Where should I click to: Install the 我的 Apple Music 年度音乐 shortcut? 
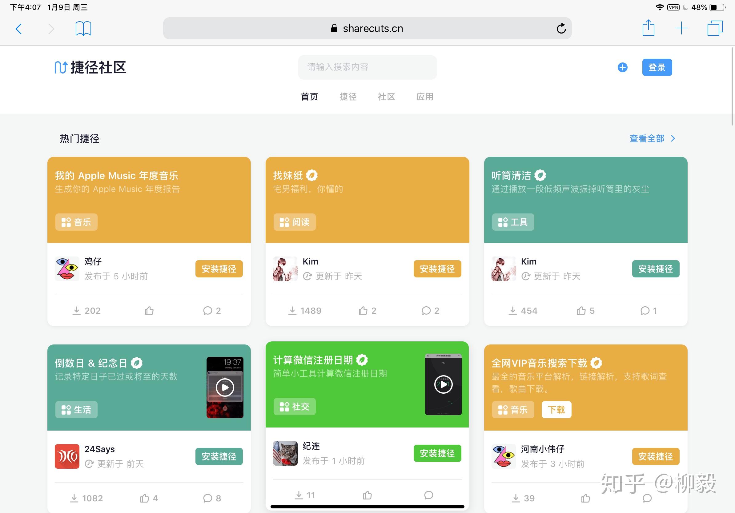(x=219, y=269)
